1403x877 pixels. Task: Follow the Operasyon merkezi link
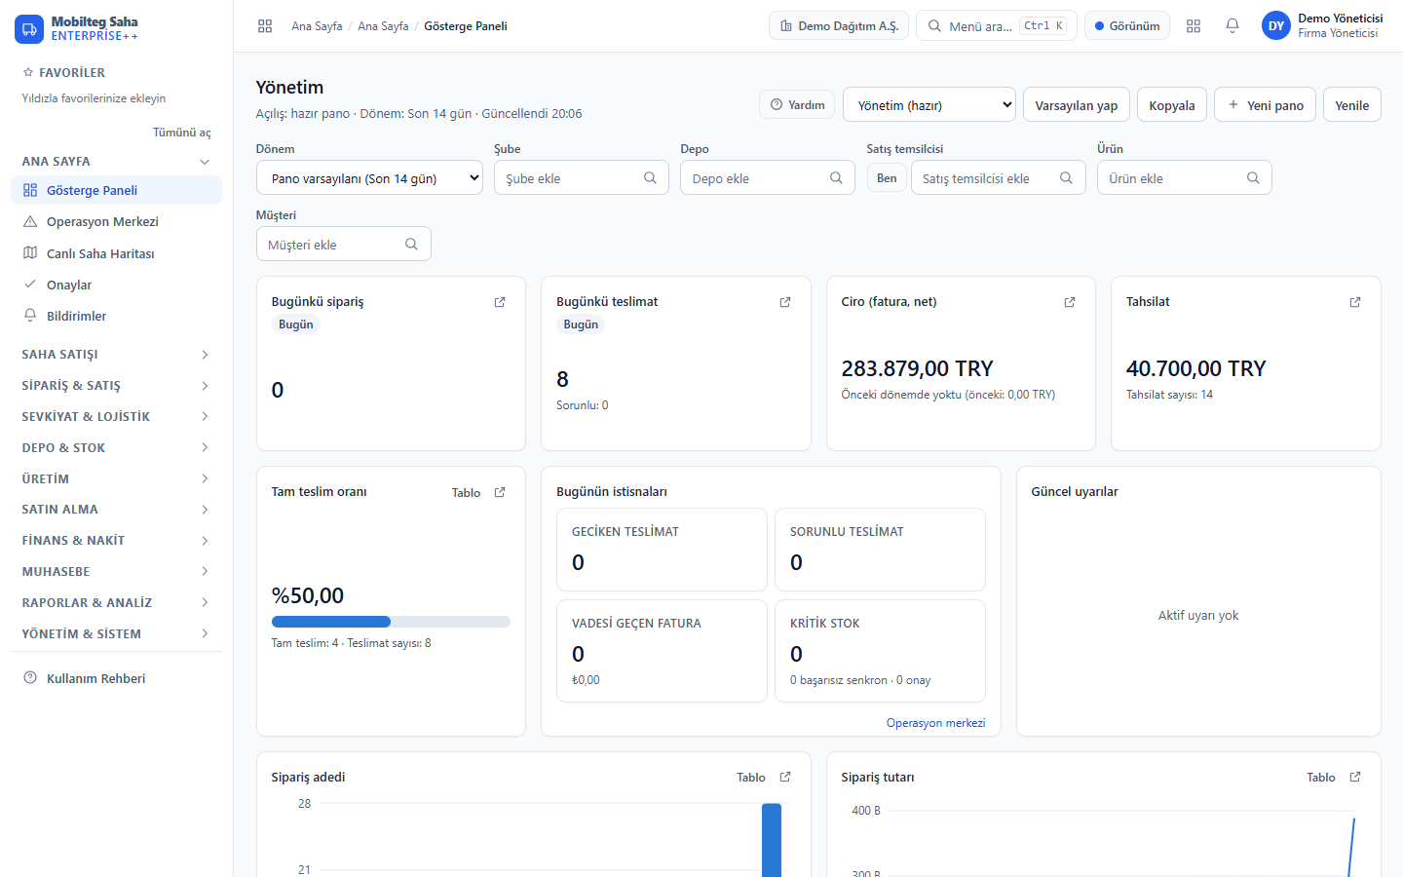(935, 723)
